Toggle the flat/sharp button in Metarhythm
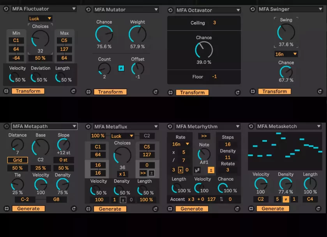The image size is (327, 237). click(x=197, y=170)
